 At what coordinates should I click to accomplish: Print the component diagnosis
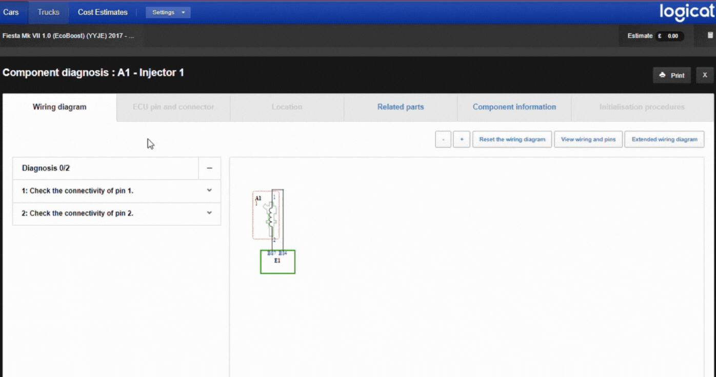click(x=672, y=75)
